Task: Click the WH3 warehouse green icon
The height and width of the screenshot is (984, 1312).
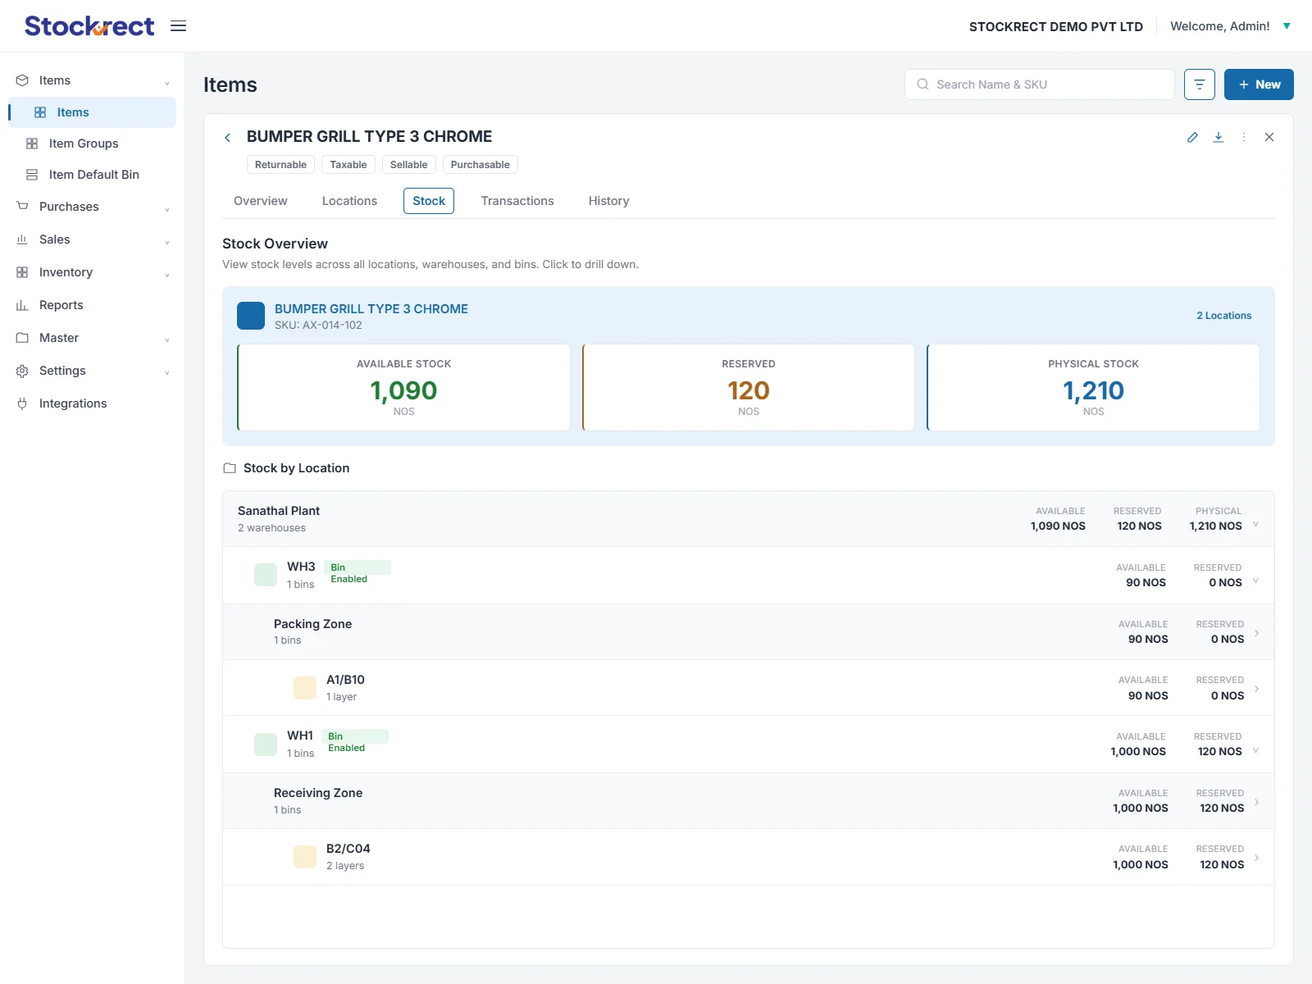Action: point(266,575)
